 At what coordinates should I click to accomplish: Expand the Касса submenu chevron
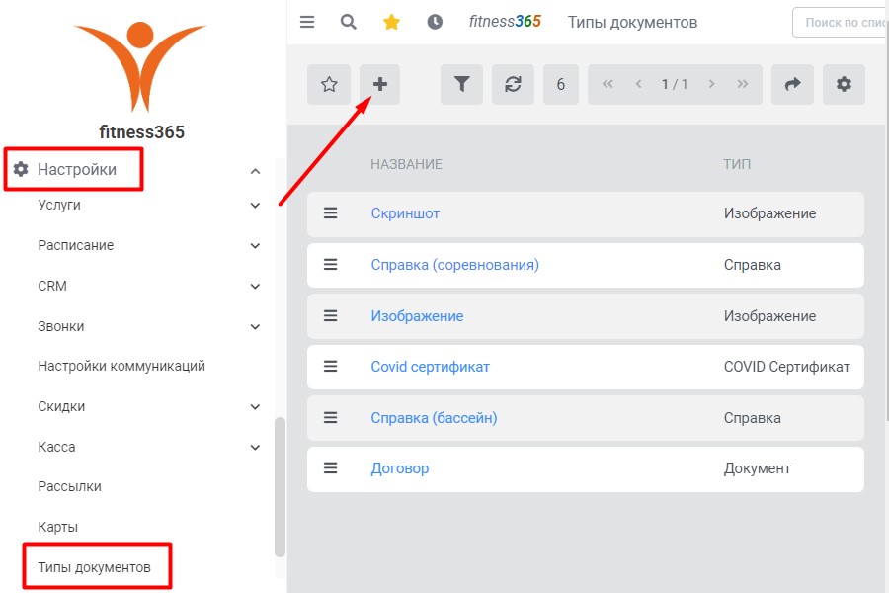255,447
